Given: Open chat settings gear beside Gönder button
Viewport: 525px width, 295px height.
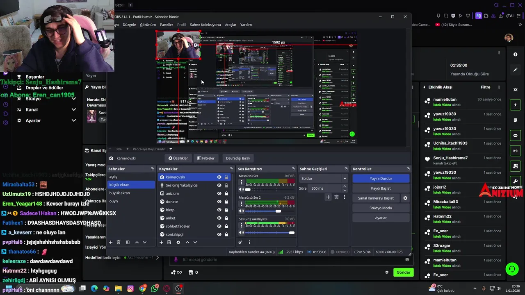Looking at the screenshot, I should (x=387, y=272).
